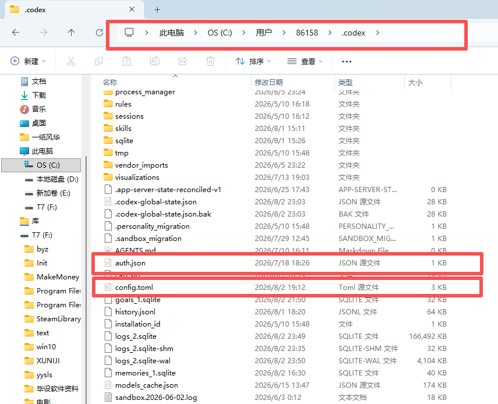Select .codex in the address breadcrumb
The width and height of the screenshot is (498, 404).
354,33
